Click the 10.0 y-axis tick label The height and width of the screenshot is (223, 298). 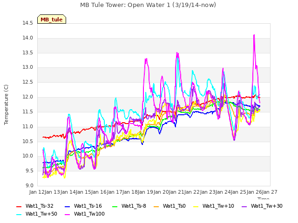pyautogui.click(x=28, y=156)
